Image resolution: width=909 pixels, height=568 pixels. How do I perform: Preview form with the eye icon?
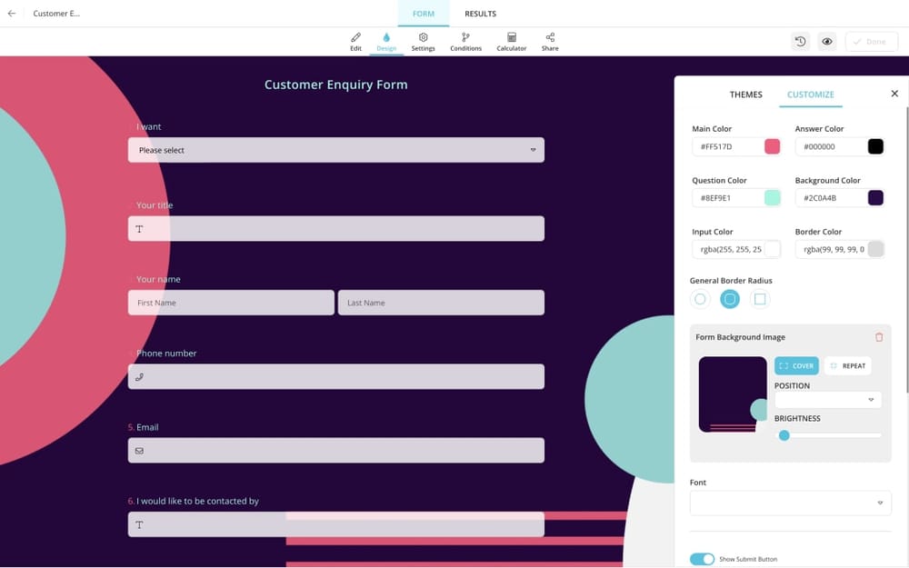(827, 42)
